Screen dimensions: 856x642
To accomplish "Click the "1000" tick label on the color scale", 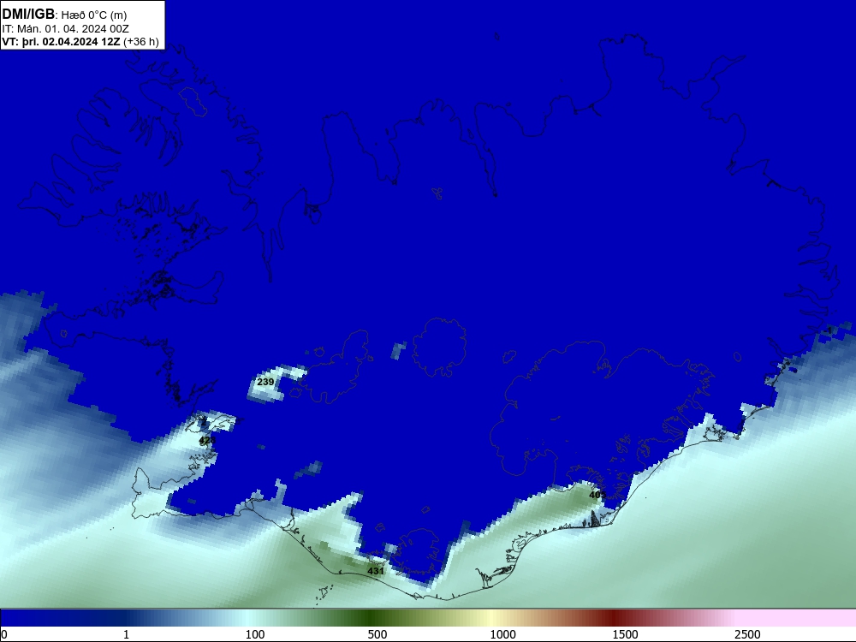I will pyautogui.click(x=502, y=634).
